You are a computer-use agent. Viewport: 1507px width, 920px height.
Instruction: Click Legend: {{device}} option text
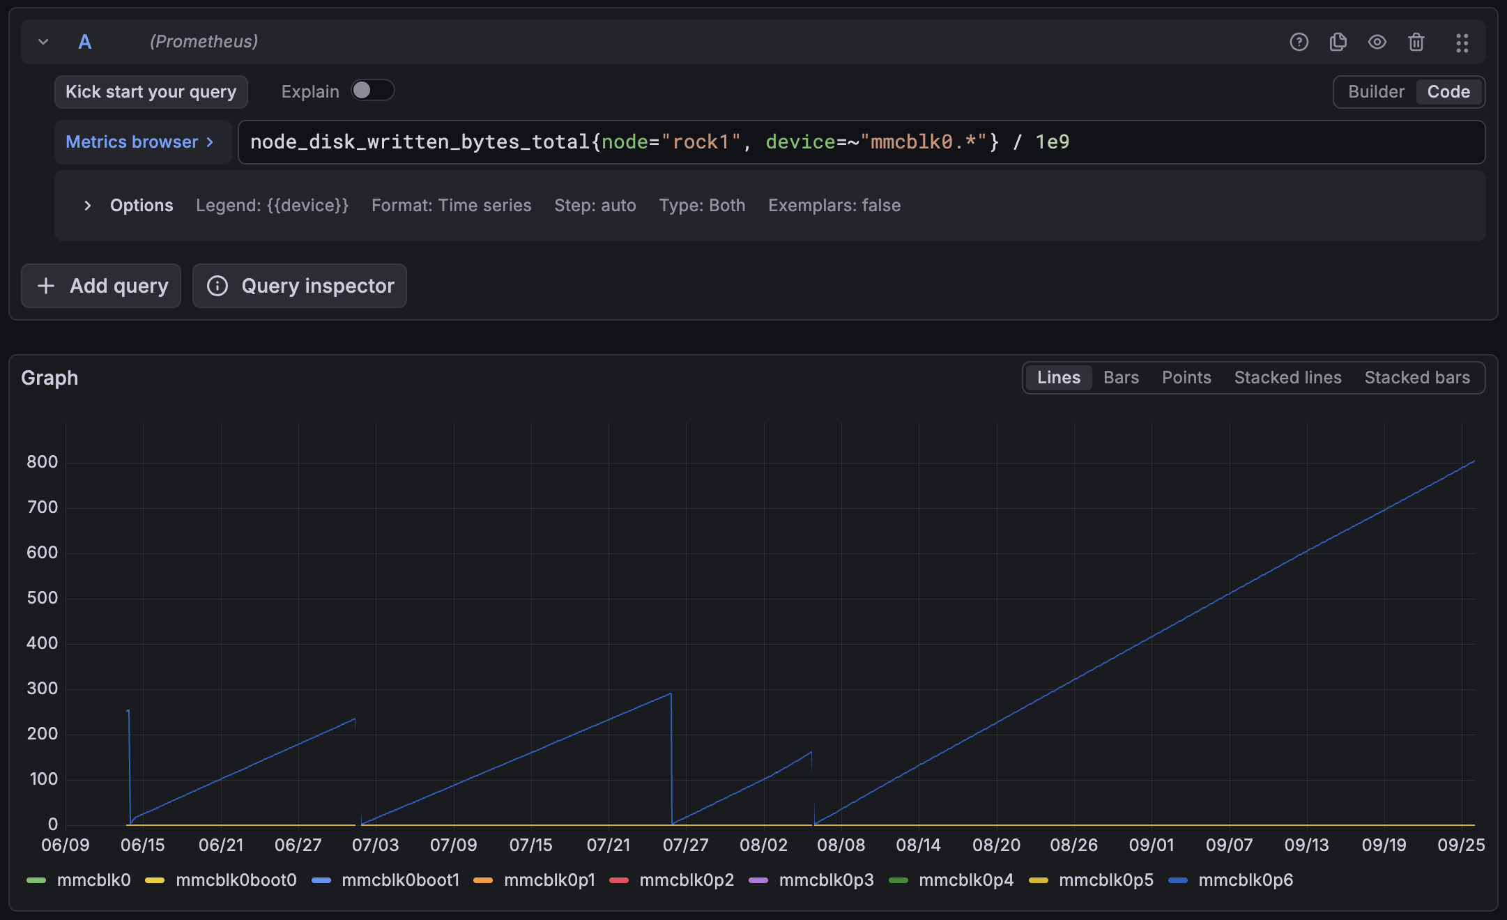pyautogui.click(x=272, y=206)
